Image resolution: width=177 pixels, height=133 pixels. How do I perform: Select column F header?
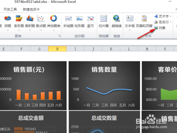coord(22,49)
